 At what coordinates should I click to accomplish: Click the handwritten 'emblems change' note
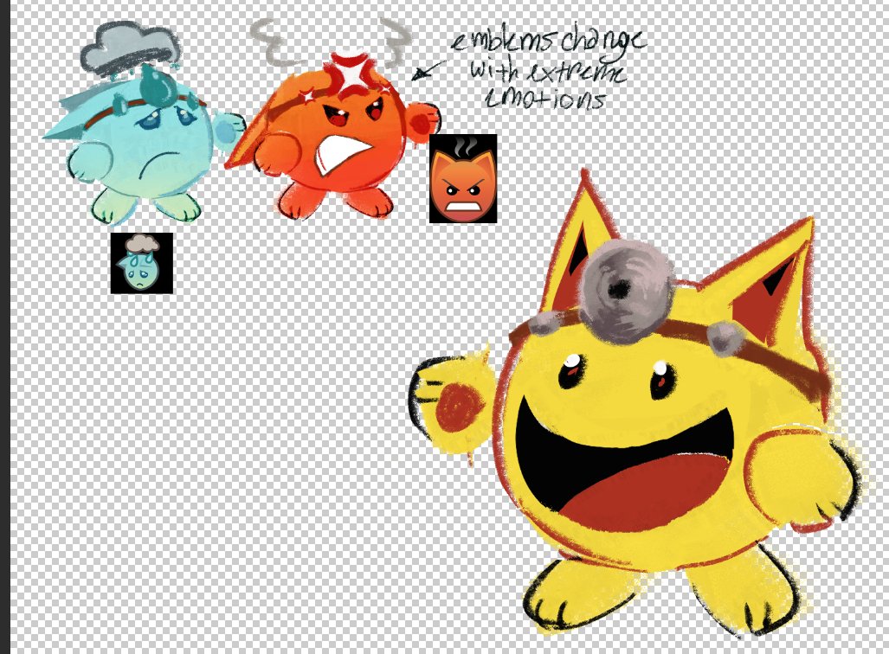click(x=547, y=67)
